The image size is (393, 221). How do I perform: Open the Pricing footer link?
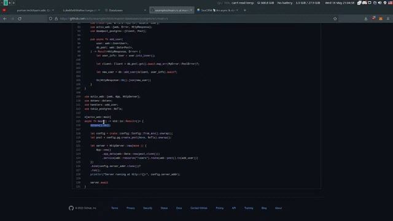[x=220, y=208]
